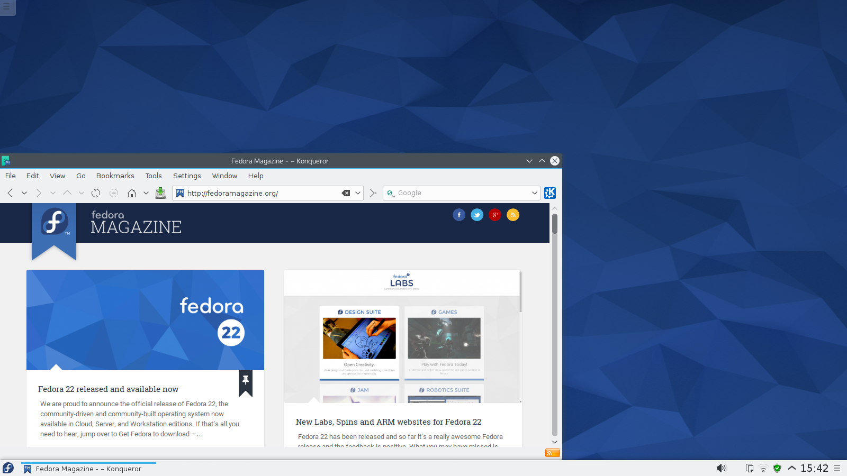Viewport: 847px width, 476px height.
Task: Expand the Up history dropdown
Action: [82, 193]
